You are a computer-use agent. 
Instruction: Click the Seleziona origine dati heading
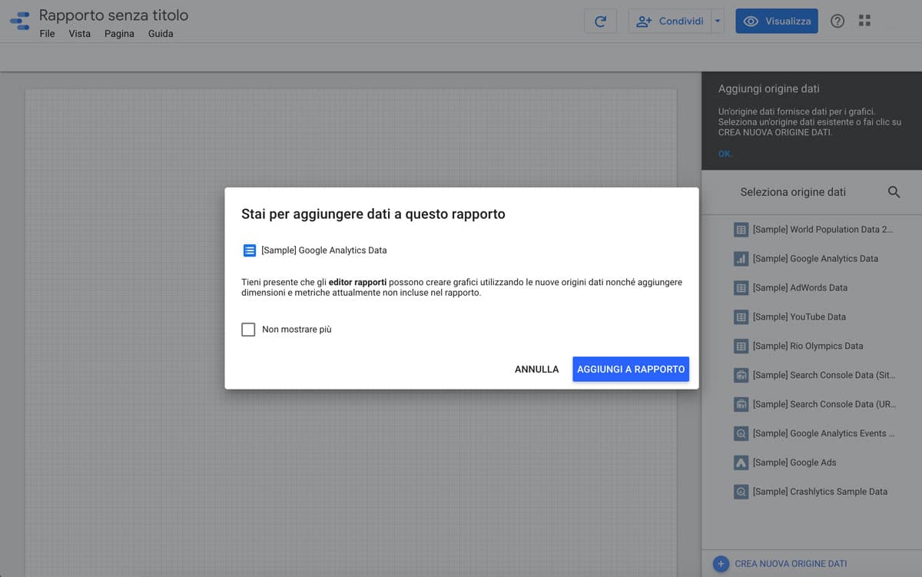(x=793, y=192)
